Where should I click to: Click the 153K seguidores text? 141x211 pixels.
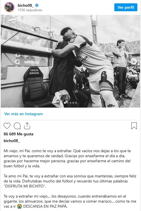pos(30,10)
